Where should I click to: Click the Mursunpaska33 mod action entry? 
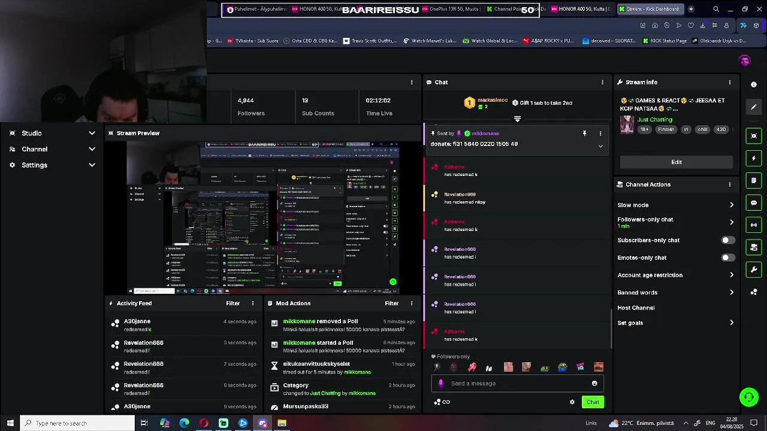pyautogui.click(x=342, y=407)
